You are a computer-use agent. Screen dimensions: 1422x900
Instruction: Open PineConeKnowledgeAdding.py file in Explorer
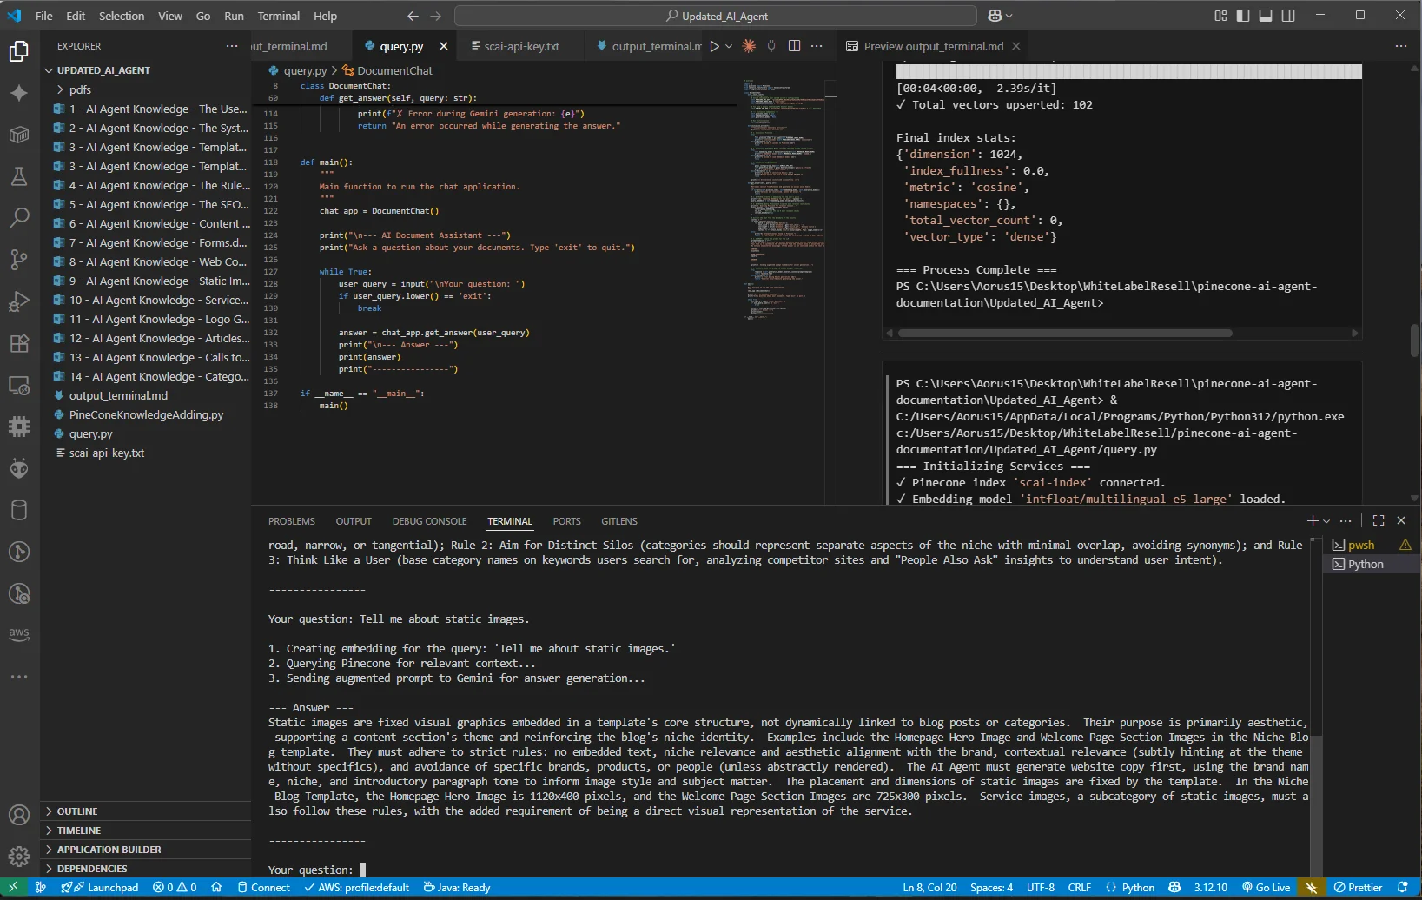point(146,414)
